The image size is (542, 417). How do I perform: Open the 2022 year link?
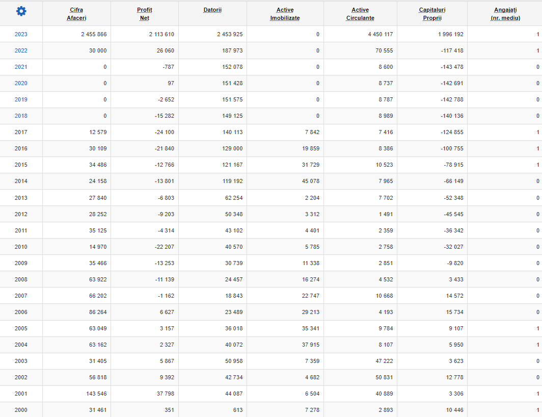pos(21,50)
